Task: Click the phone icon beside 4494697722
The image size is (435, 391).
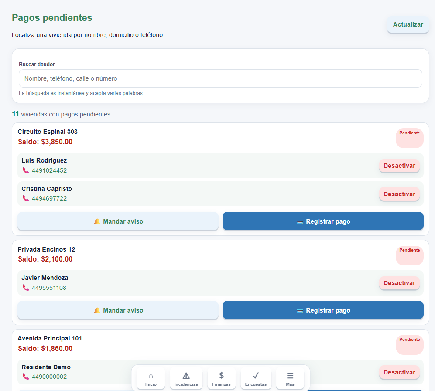Action: (x=26, y=198)
